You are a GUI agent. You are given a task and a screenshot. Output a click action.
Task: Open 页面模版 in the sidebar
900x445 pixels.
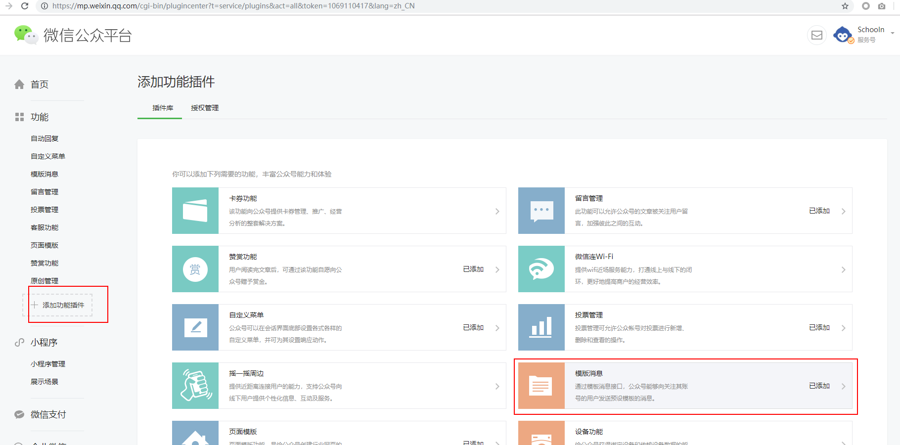point(45,245)
